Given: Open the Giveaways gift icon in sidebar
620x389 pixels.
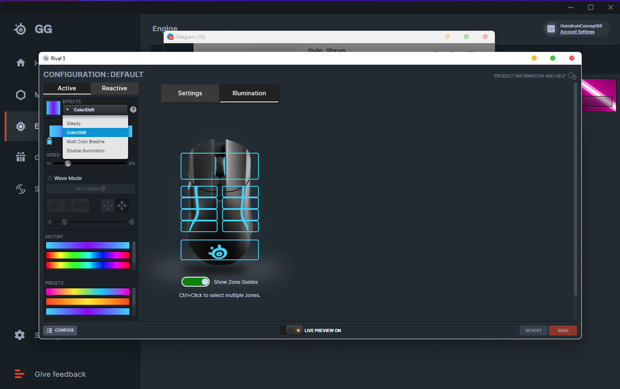Looking at the screenshot, I should click(x=21, y=157).
